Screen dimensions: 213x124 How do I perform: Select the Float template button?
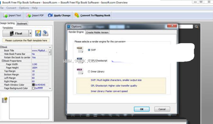16,33
